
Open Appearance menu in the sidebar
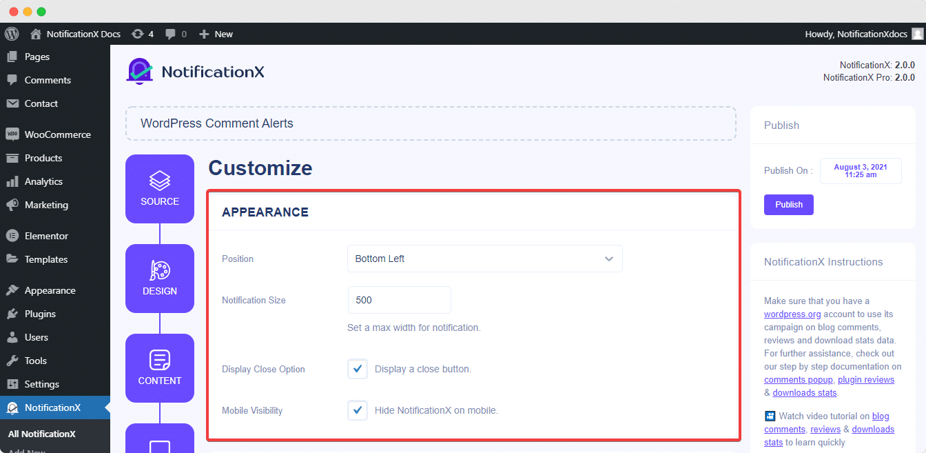point(55,290)
